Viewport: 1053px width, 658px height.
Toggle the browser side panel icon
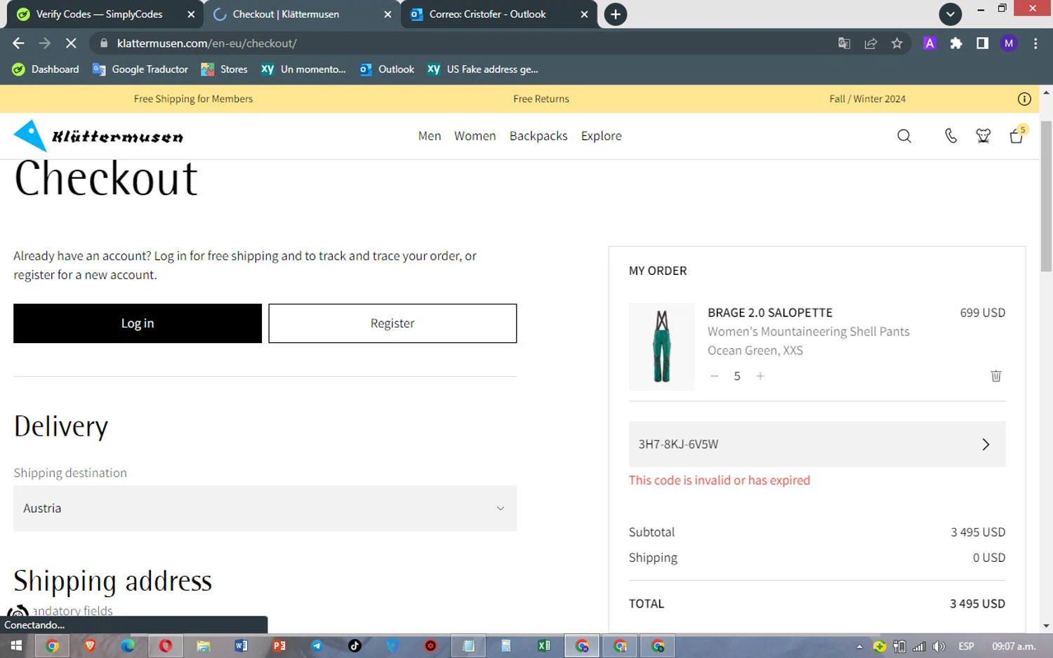click(x=982, y=43)
